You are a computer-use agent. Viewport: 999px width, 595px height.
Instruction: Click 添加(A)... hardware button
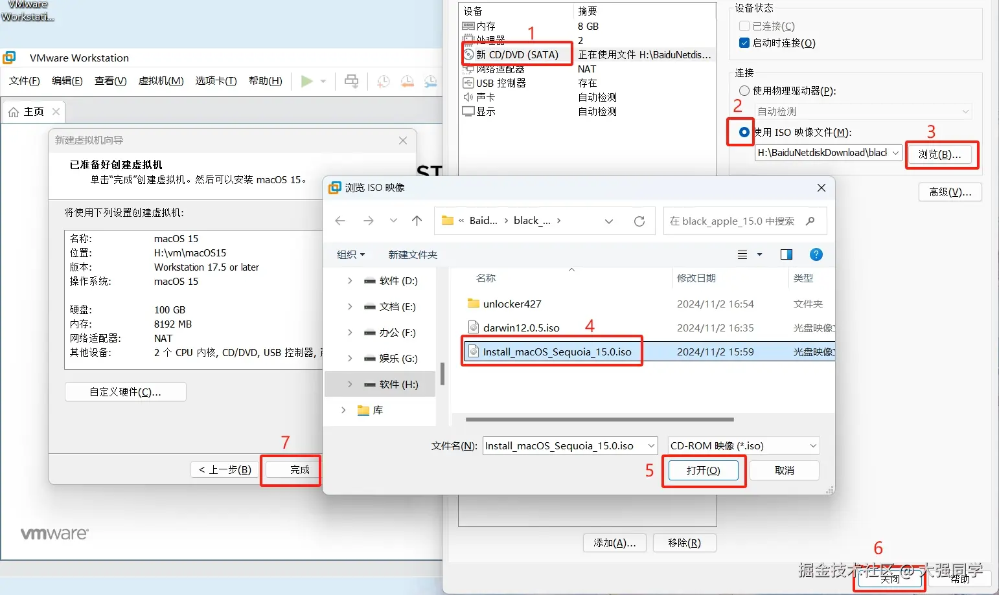click(615, 543)
